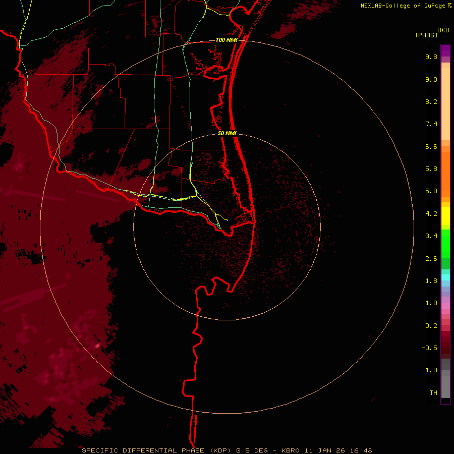Click the 9.8 scale value
This screenshot has height=454, width=454.
pos(431,56)
